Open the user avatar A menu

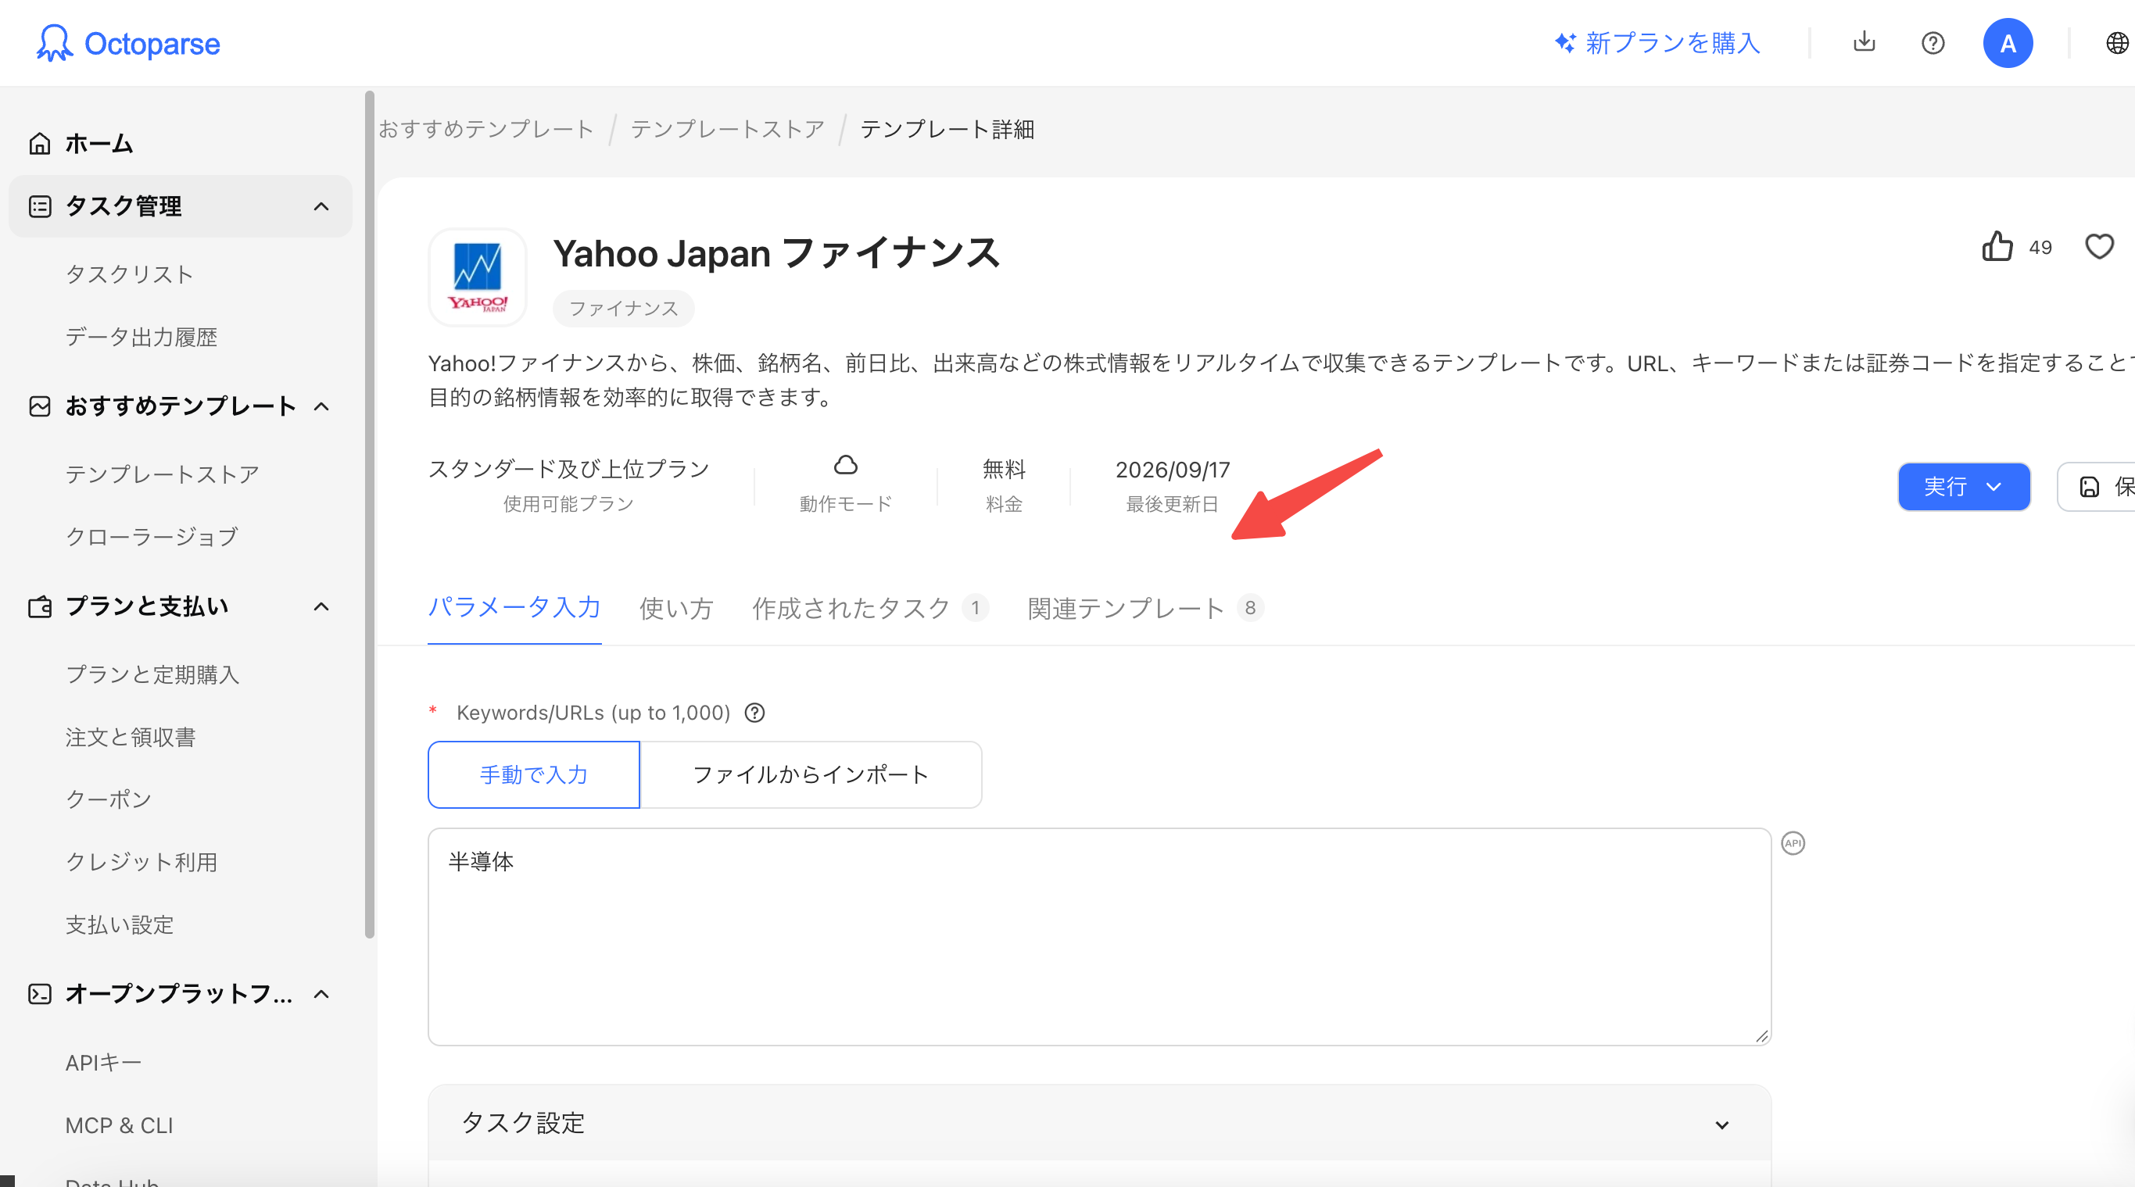(2008, 43)
